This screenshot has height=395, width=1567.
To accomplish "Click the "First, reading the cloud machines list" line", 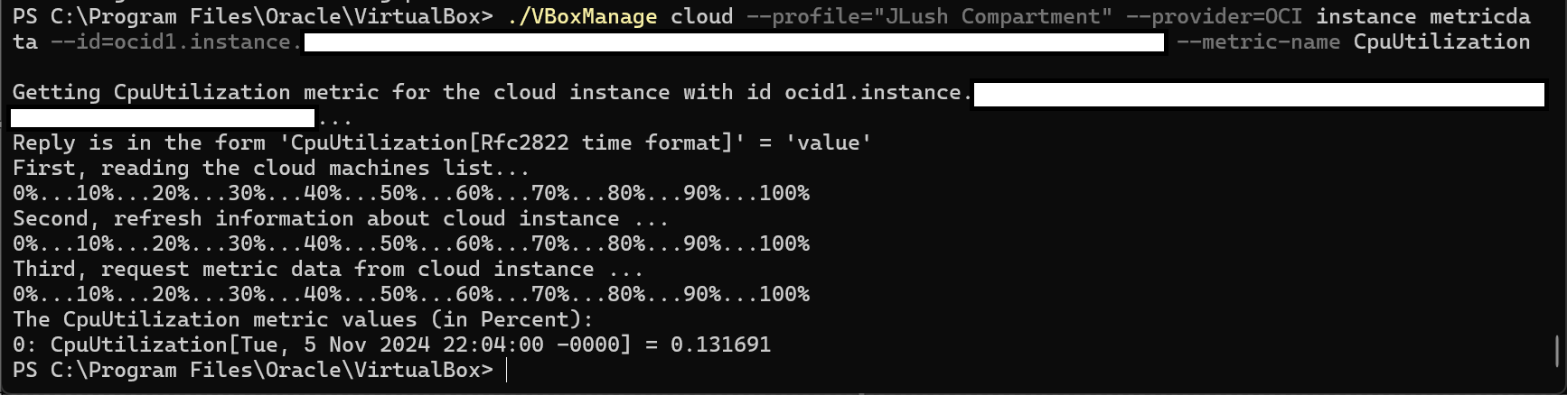I will click(270, 168).
